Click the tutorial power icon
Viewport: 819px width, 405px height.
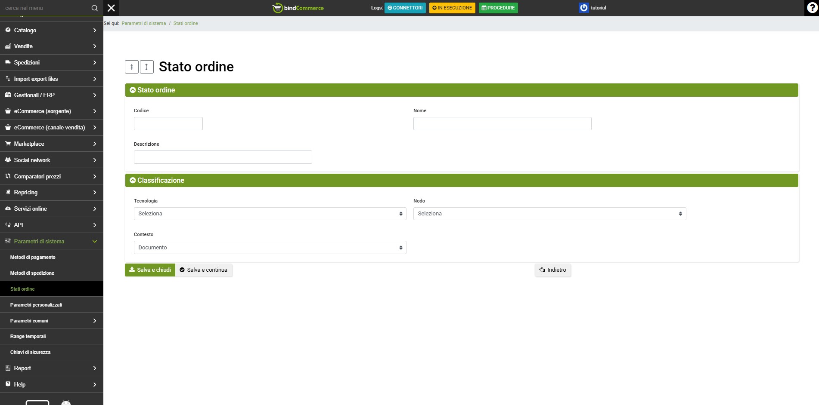pos(583,8)
